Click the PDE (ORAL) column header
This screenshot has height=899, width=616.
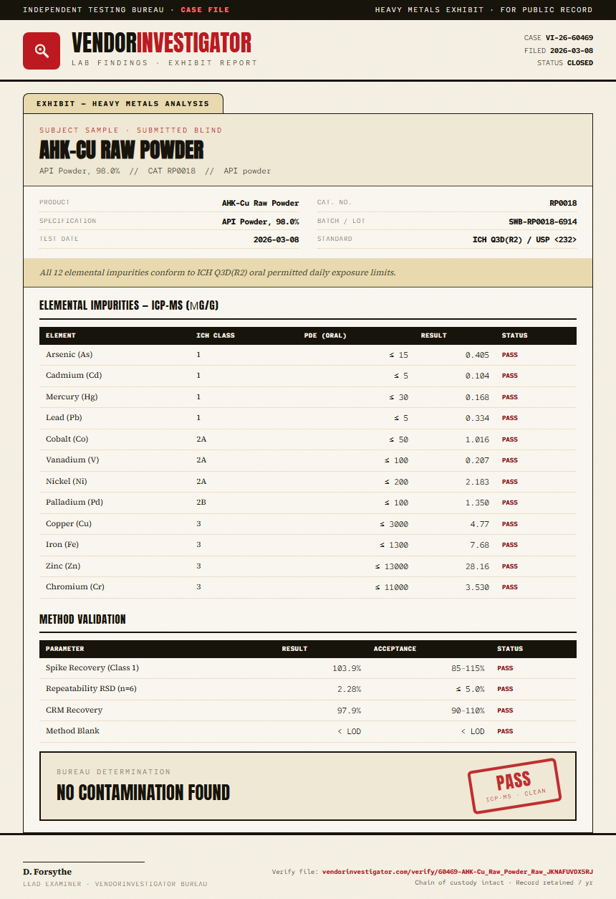325,336
